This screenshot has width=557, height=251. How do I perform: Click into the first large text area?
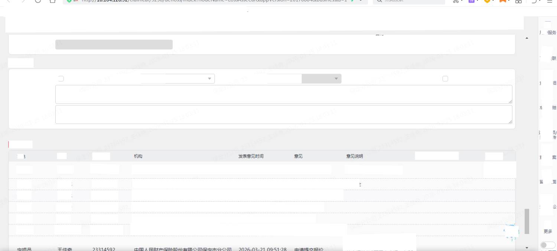point(283,94)
